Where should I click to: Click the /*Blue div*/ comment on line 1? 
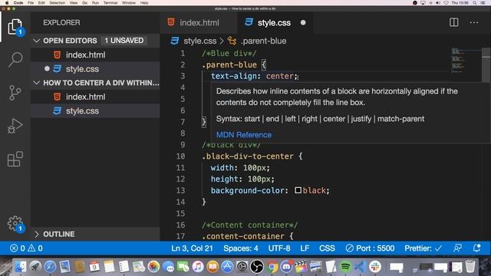[x=229, y=53]
